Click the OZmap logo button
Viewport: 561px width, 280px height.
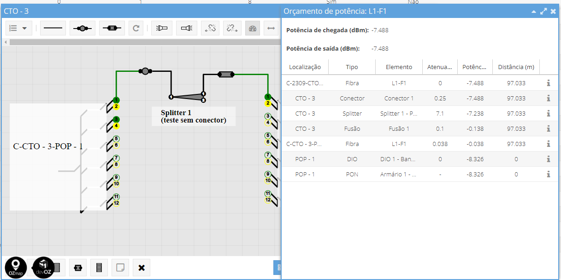tap(16, 268)
